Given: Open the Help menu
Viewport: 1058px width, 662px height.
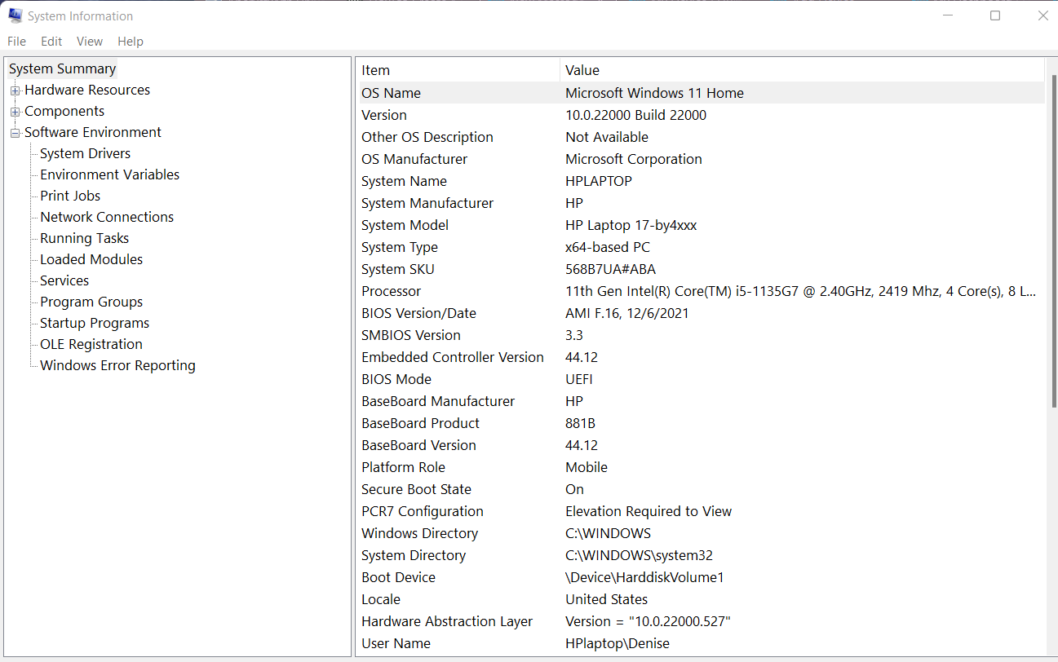Looking at the screenshot, I should pyautogui.click(x=131, y=42).
